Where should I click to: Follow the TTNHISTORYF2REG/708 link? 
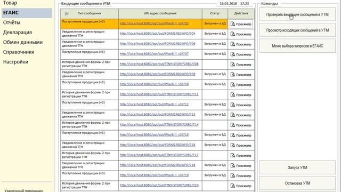159,64
